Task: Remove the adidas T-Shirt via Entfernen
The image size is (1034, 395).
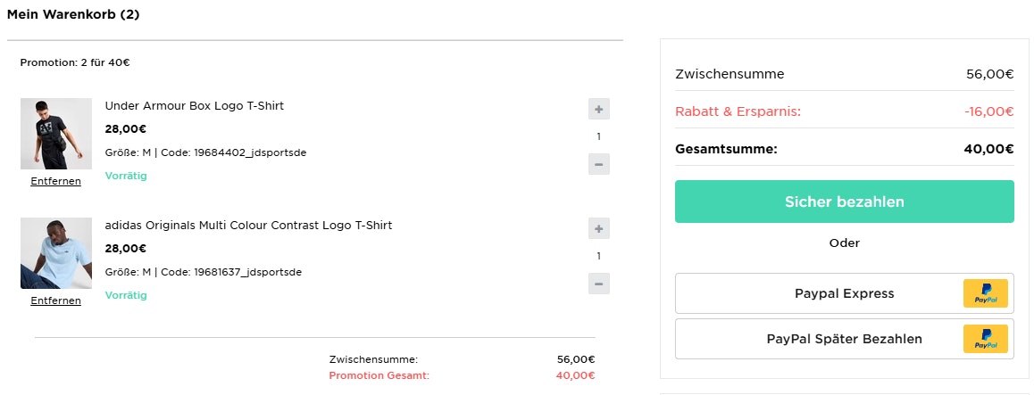Action: [55, 300]
